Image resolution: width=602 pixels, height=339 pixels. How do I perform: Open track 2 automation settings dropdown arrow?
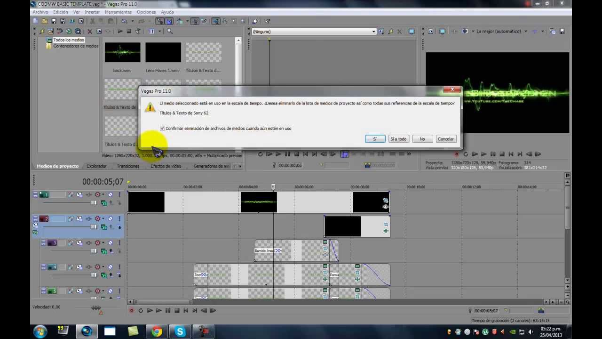(x=103, y=218)
